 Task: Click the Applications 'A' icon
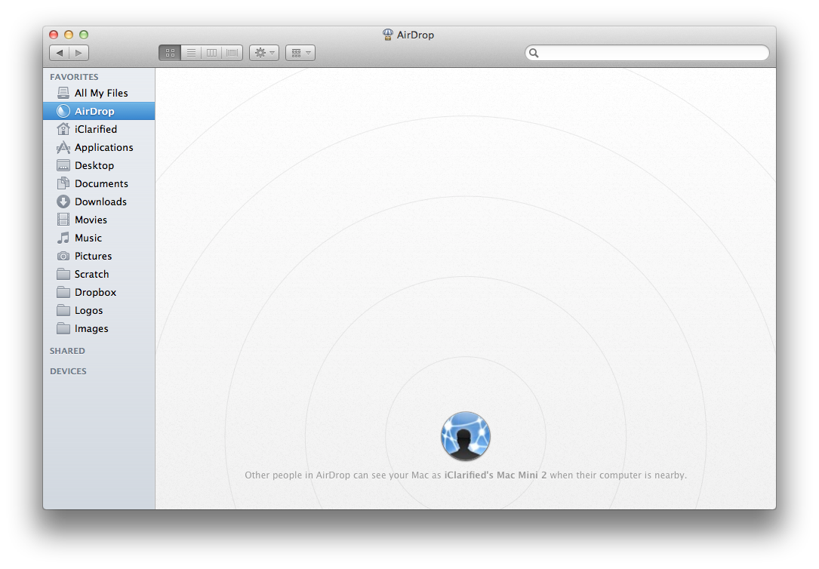(x=63, y=147)
